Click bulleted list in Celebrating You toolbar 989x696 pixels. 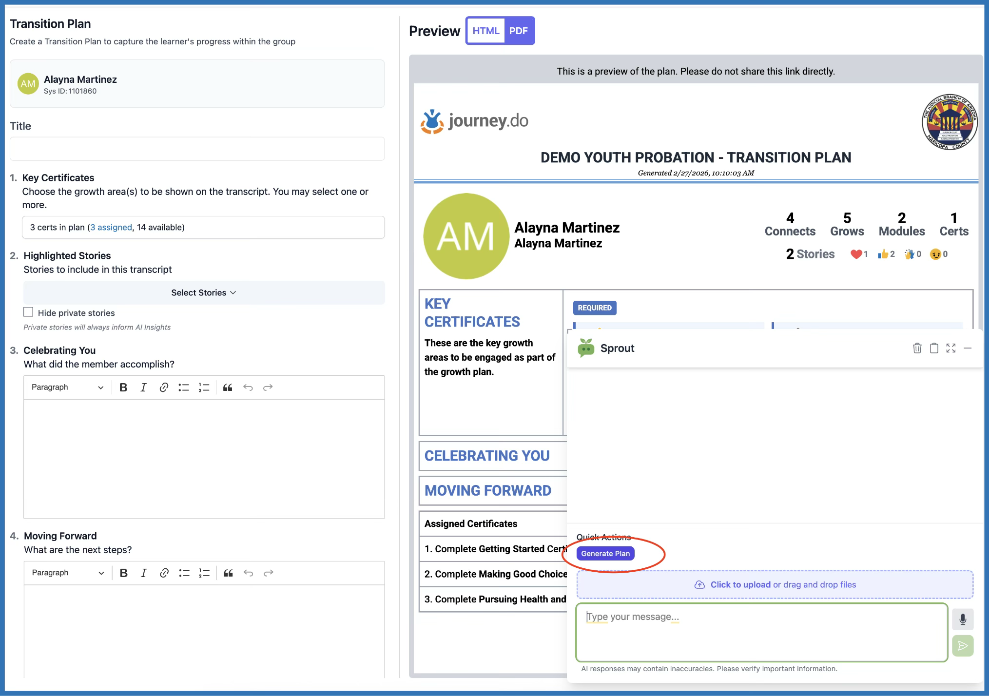tap(184, 387)
